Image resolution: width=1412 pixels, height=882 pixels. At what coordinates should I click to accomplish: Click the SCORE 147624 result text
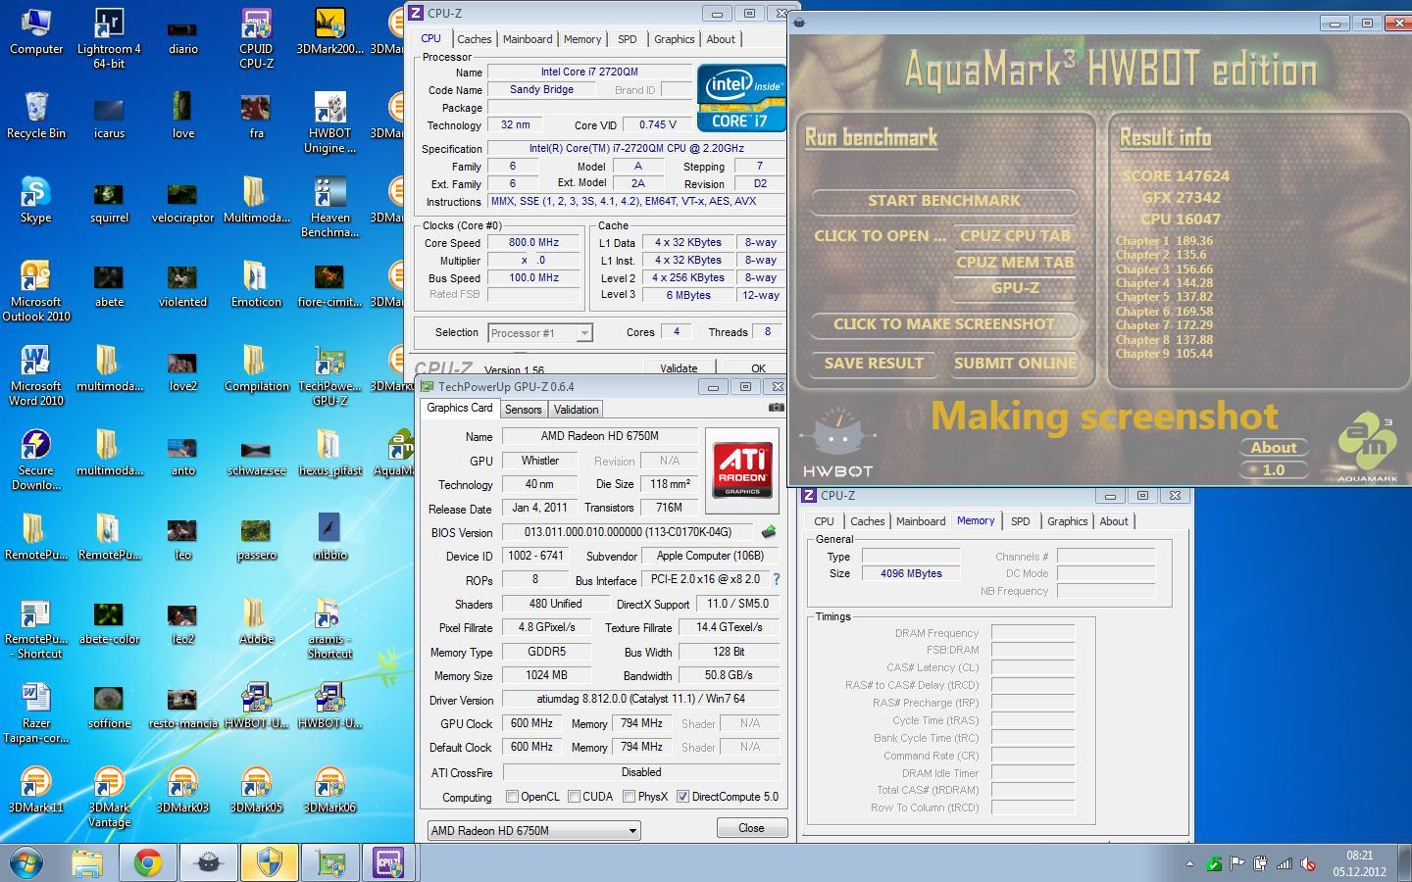coord(1176,176)
